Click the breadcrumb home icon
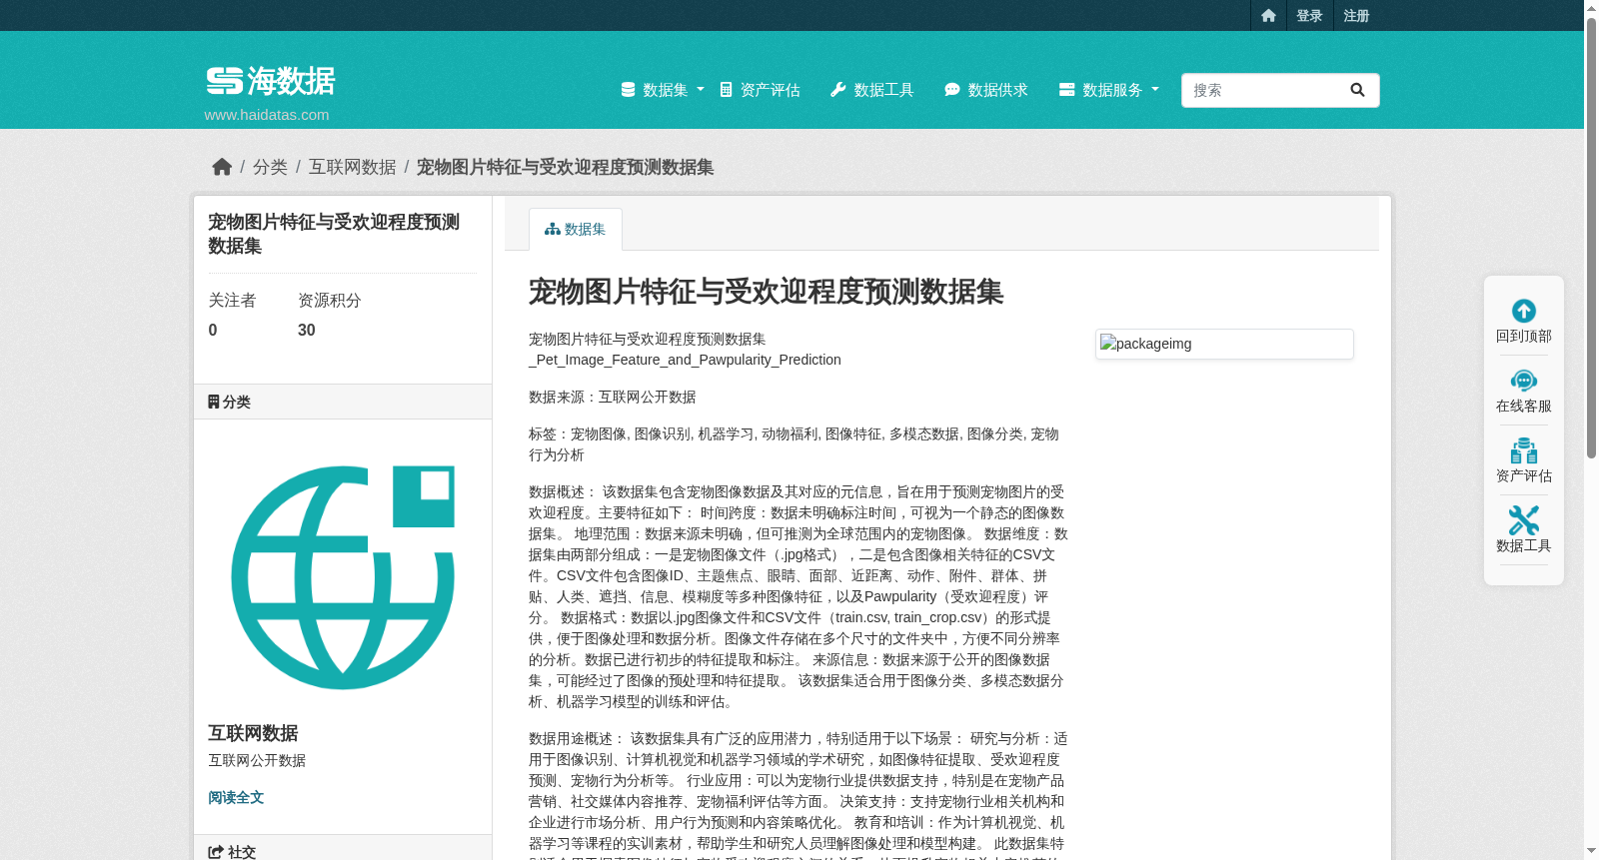This screenshot has width=1599, height=860. point(222,167)
